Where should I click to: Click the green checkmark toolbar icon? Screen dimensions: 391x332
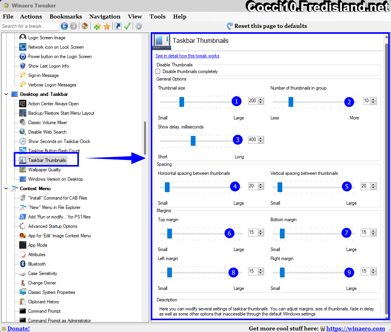[127, 26]
